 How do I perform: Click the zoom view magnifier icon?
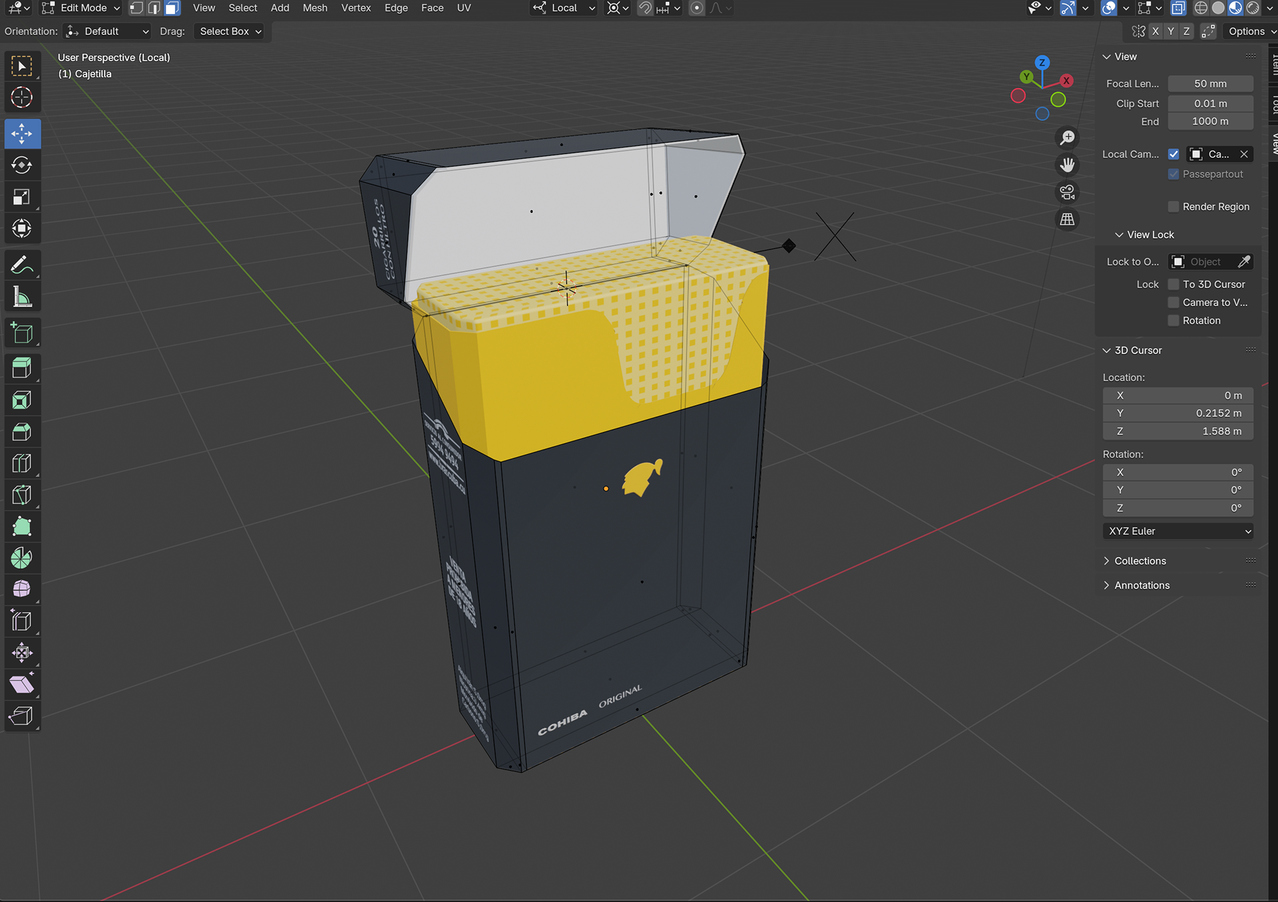(1067, 138)
